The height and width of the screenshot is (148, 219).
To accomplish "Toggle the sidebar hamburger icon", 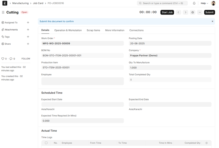I will 3,12.
